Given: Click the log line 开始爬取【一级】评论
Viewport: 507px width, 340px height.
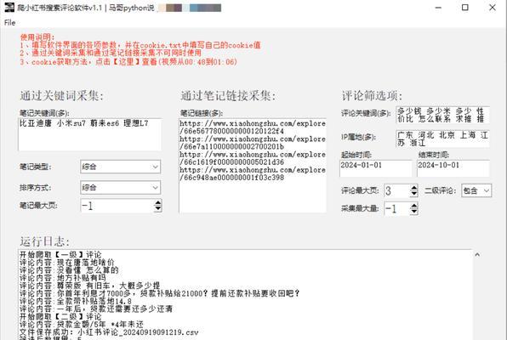Looking at the screenshot, I should point(60,255).
